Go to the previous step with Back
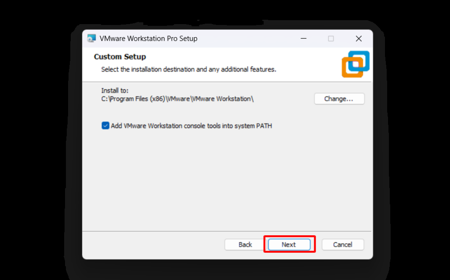Viewport: 450px width, 280px height. (x=245, y=245)
